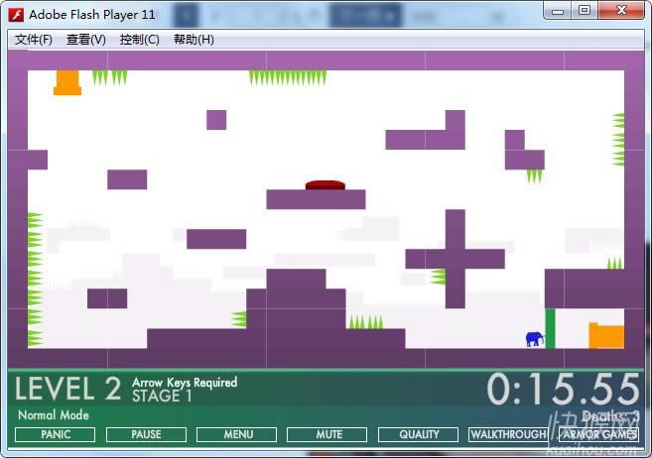
Task: Expand the 控制(C) menu
Action: [139, 40]
